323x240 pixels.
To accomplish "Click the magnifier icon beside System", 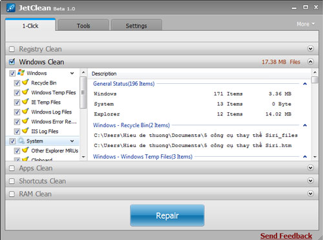I will tap(21, 141).
